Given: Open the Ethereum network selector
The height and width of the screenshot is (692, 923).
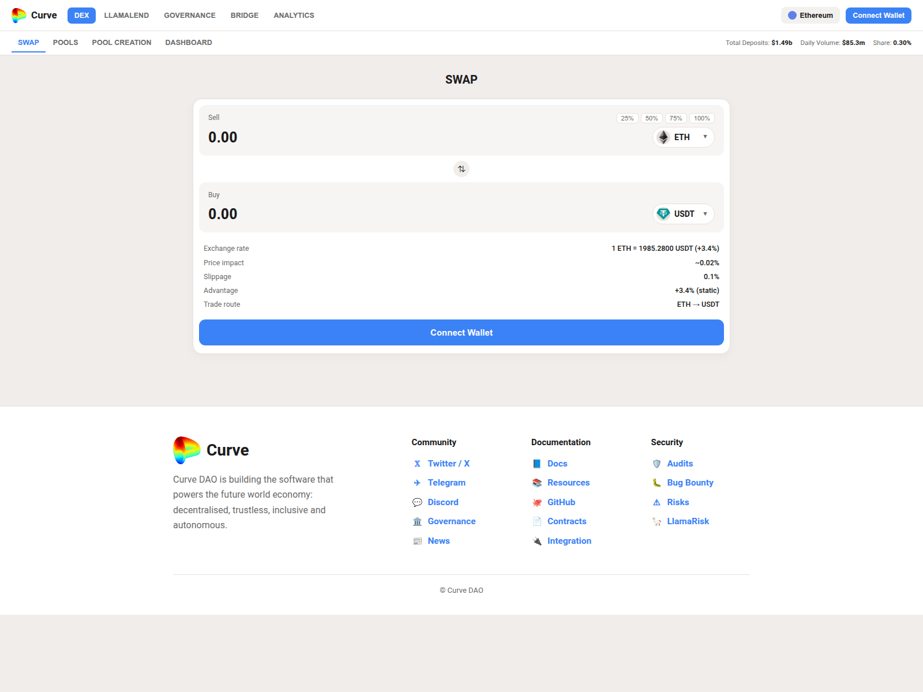Looking at the screenshot, I should pyautogui.click(x=811, y=16).
